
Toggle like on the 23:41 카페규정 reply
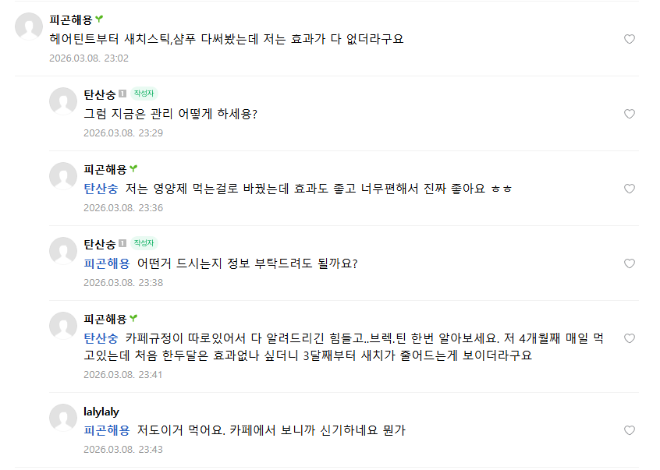630,338
